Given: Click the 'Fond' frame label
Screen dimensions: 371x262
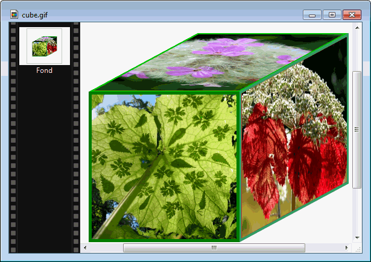Looking at the screenshot, I should click(44, 70).
